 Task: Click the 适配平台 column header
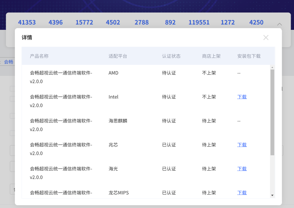pyautogui.click(x=118, y=56)
